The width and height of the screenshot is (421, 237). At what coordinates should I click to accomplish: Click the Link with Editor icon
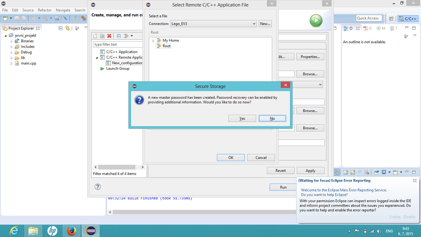[x=67, y=28]
